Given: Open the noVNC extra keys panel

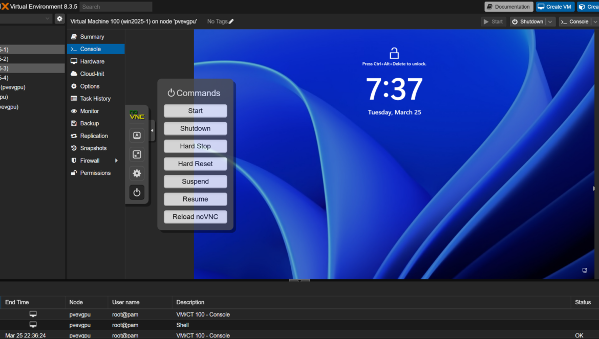Looking at the screenshot, I should 137,135.
